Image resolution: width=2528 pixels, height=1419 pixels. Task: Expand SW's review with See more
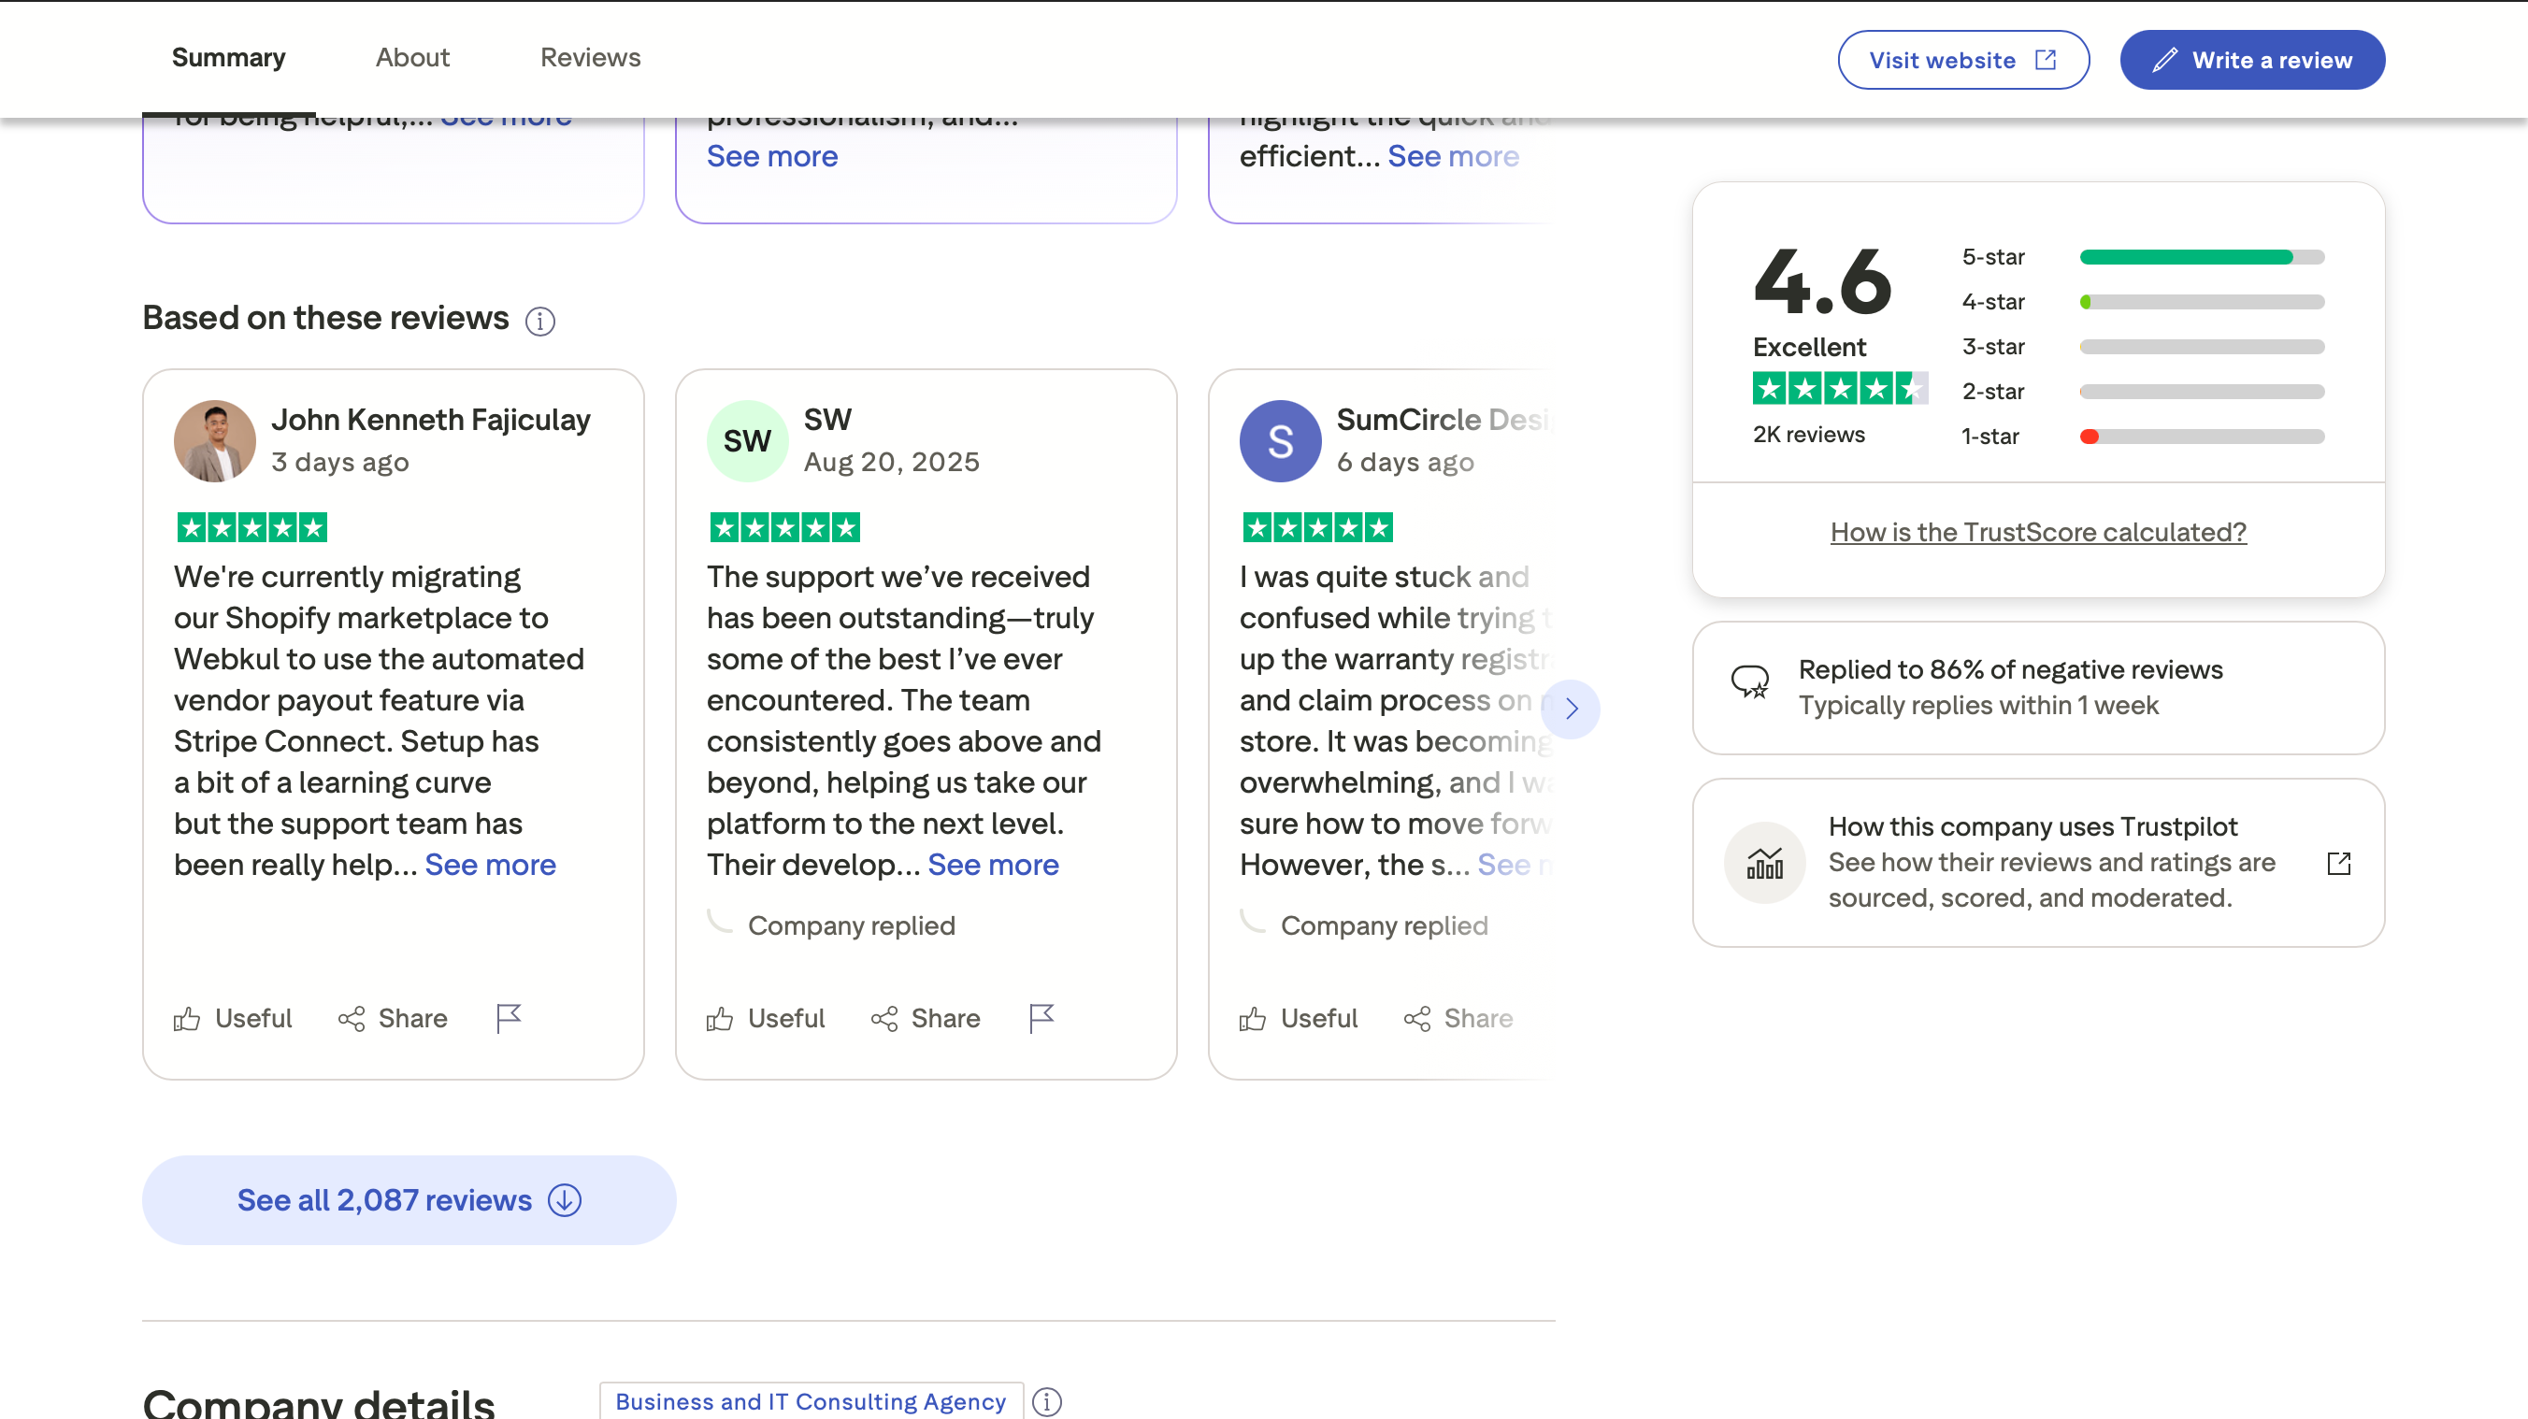992,865
